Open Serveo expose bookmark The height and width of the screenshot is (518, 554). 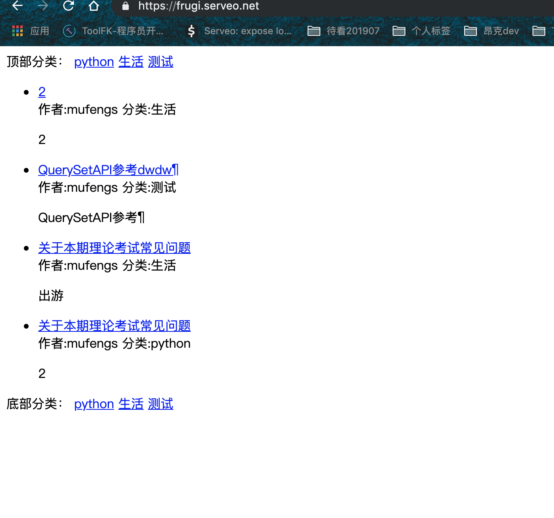240,31
